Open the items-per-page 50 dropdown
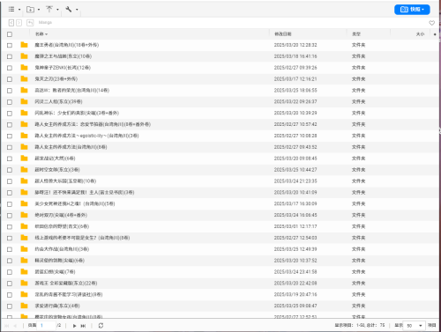This screenshot has height=332, width=441. (414, 326)
